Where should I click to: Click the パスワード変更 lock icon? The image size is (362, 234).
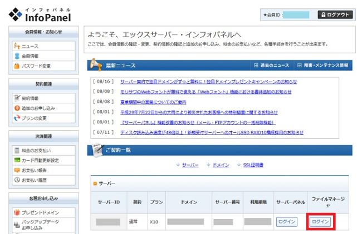point(17,66)
